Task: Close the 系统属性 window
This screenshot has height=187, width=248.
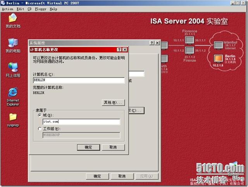Action: coord(157,43)
